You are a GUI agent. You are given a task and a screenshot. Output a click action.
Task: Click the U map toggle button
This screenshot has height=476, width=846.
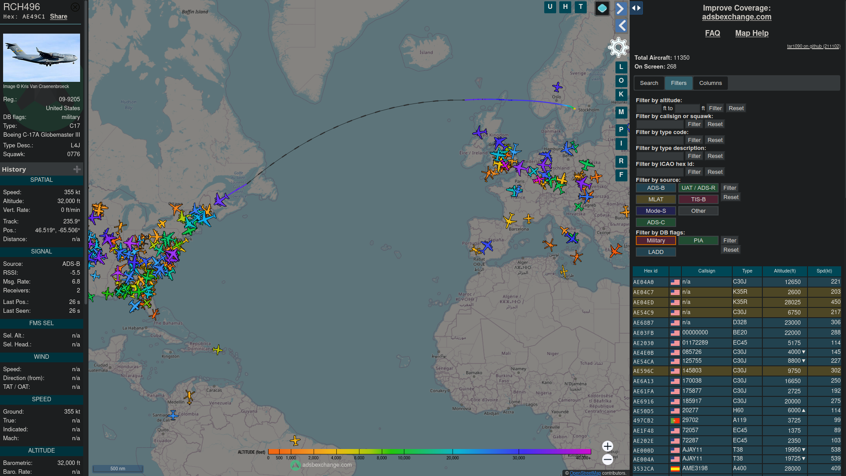(x=550, y=7)
